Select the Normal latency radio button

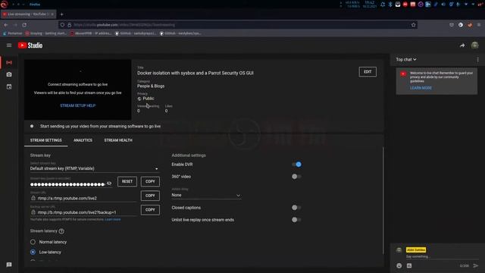(33, 242)
